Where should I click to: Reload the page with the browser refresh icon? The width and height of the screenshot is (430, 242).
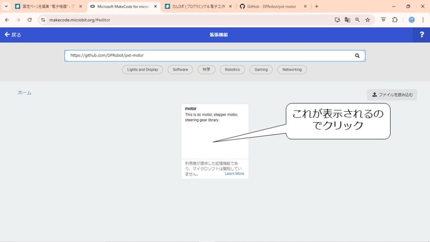29,20
